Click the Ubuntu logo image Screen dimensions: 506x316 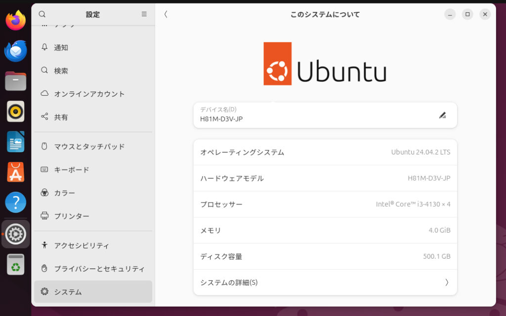tap(325, 64)
